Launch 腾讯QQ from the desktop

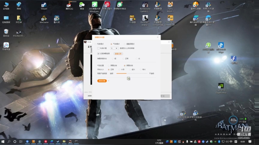(x=69, y=6)
